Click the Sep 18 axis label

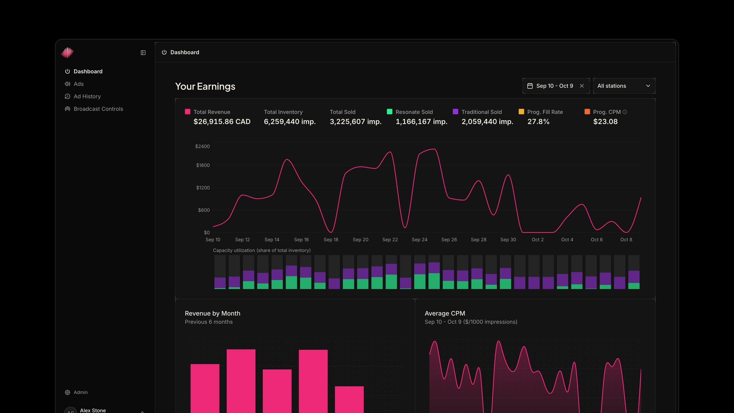point(331,240)
